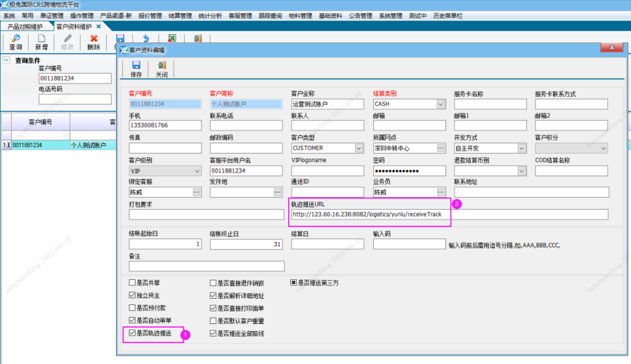Click the blue undo arrow toolbar icon
The height and width of the screenshot is (364, 631).
145,38
